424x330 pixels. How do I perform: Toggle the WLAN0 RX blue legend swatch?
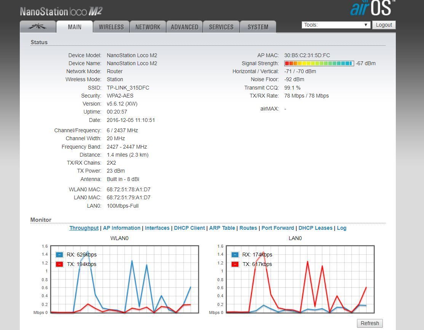coord(59,255)
